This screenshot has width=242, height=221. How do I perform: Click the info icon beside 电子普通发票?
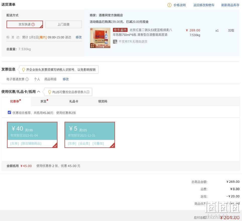tap(27, 79)
